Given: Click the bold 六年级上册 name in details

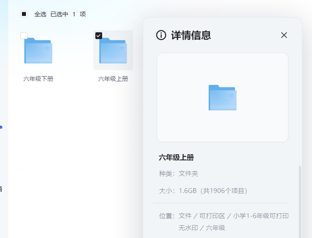Looking at the screenshot, I should click(x=176, y=157).
